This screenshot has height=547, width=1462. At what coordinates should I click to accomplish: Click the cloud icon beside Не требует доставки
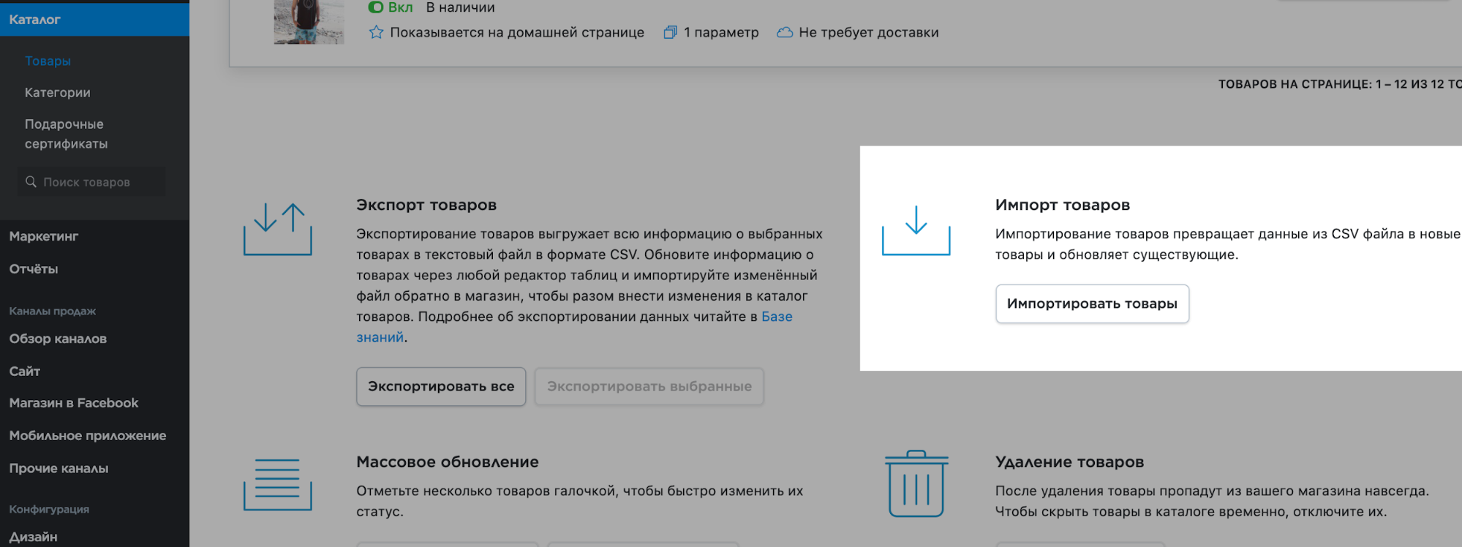pos(785,32)
